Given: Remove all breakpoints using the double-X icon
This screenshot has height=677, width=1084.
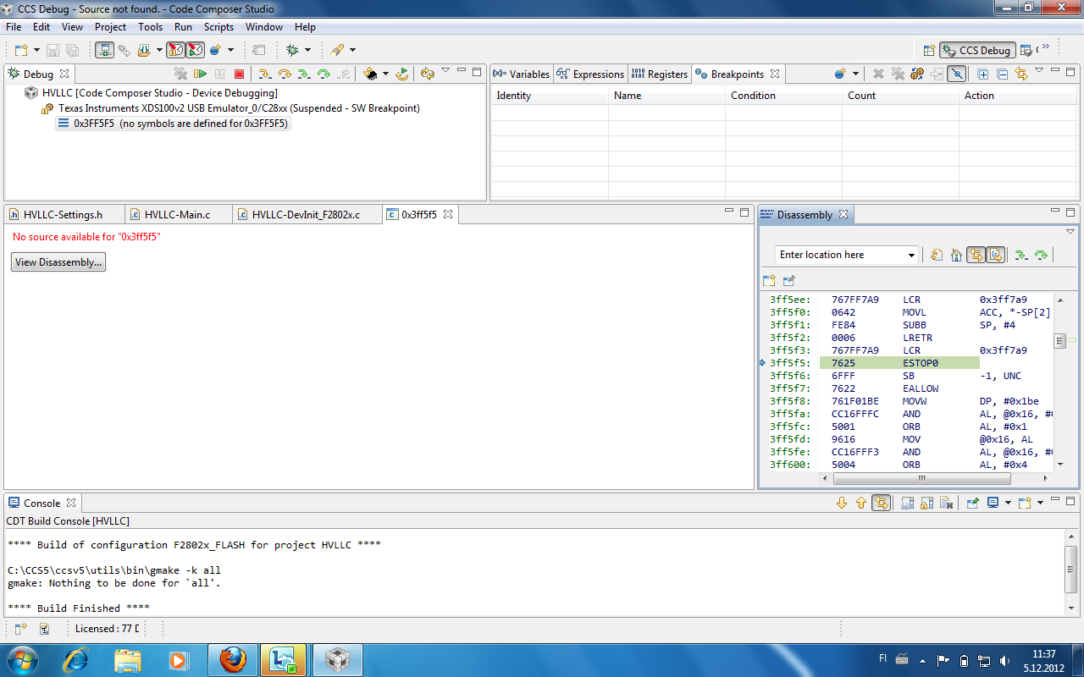Looking at the screenshot, I should 897,74.
